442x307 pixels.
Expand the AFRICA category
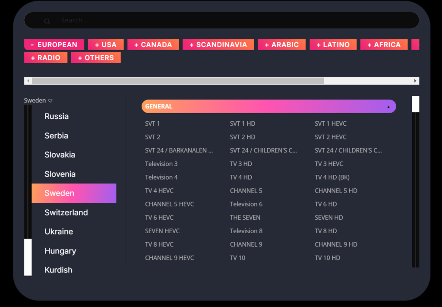point(384,44)
